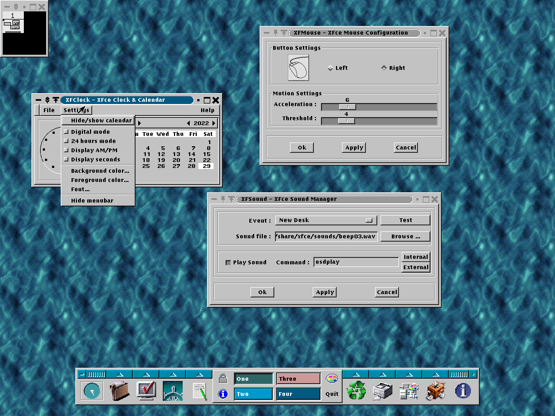Open window menu dash icon of XFClock
555x416 pixels.
[x=38, y=100]
